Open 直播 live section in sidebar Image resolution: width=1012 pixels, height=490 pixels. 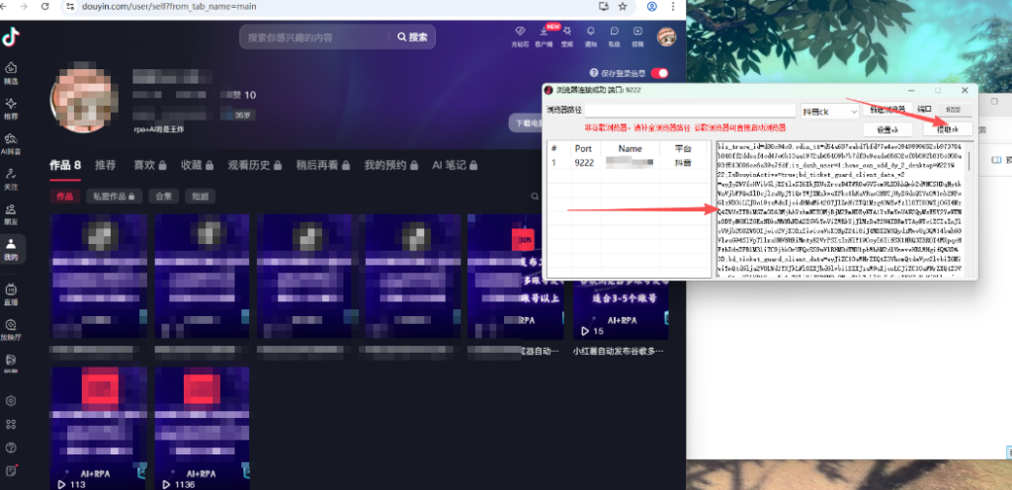(x=11, y=293)
